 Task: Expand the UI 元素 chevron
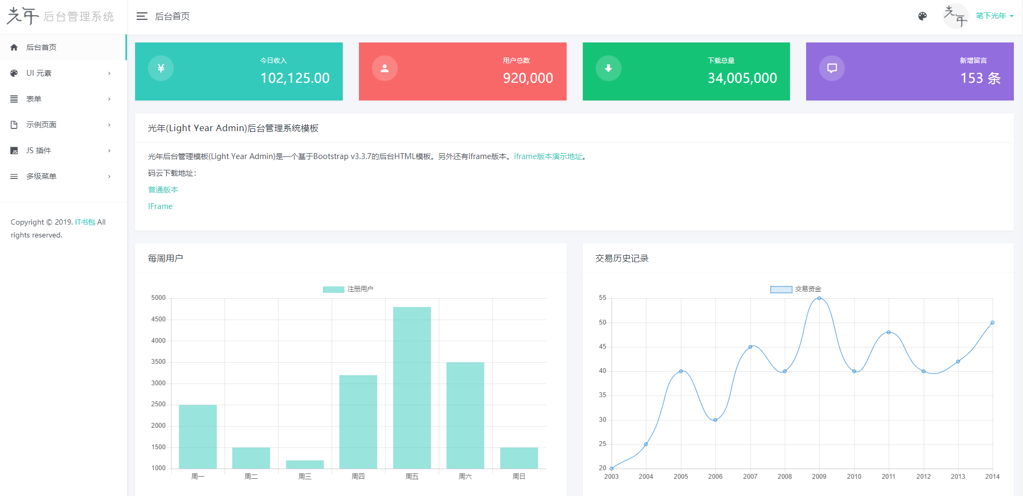pyautogui.click(x=109, y=73)
